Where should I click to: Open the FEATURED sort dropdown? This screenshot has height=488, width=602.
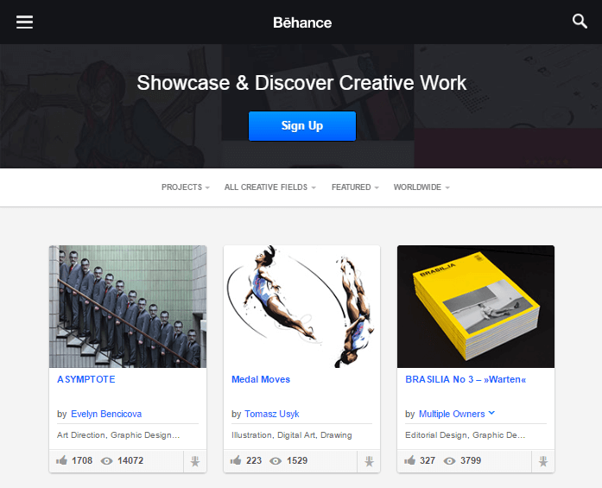click(x=355, y=187)
